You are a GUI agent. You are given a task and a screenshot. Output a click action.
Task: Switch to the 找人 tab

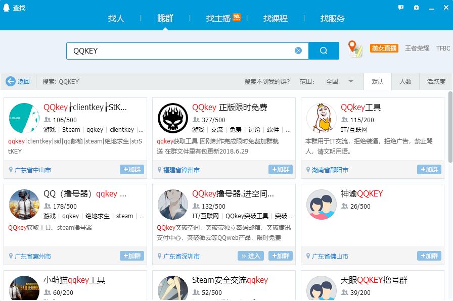pyautogui.click(x=116, y=18)
